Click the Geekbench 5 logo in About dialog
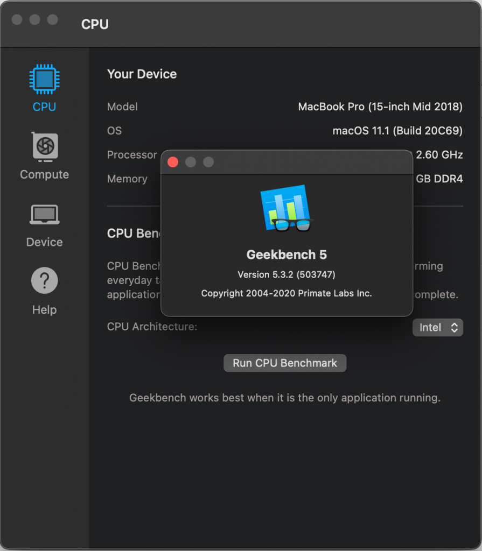 click(x=286, y=208)
